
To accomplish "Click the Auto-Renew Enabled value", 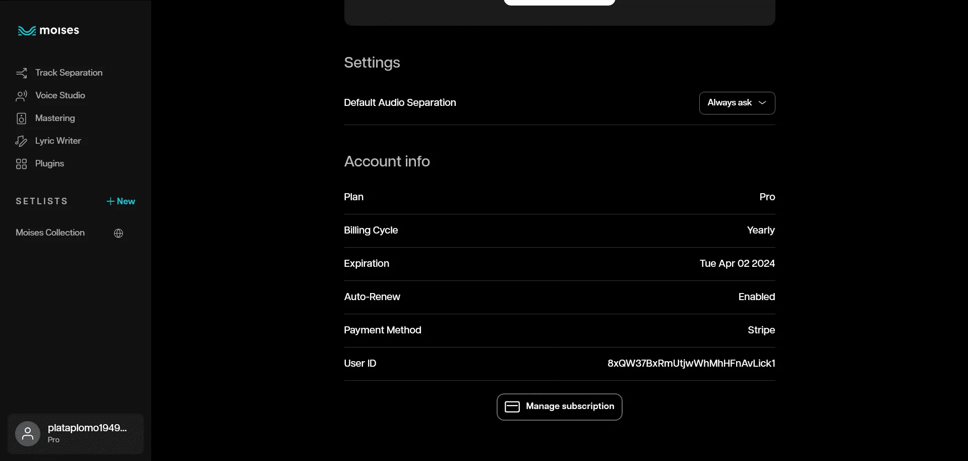I will (x=757, y=297).
